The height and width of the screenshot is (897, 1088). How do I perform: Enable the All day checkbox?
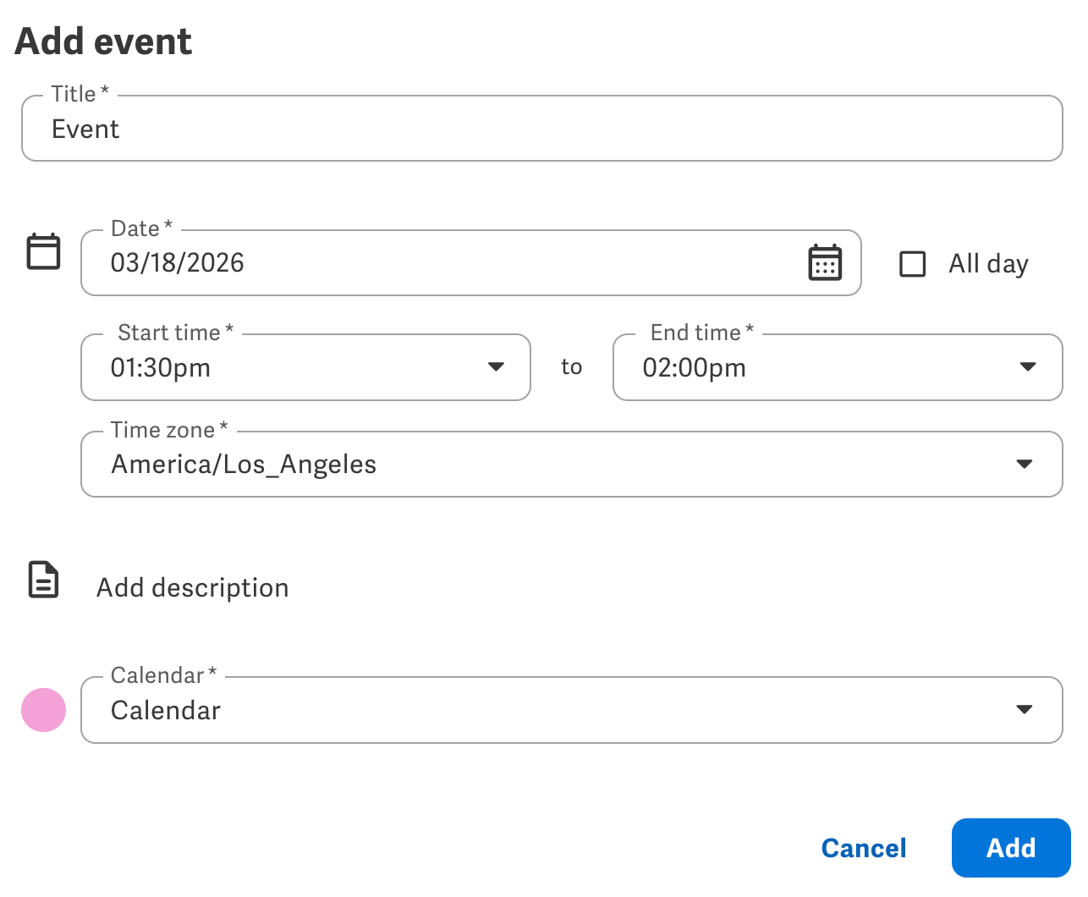[912, 263]
